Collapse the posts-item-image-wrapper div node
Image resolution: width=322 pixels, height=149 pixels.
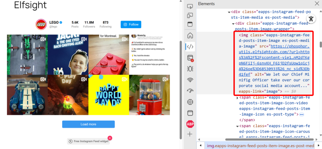pos(233,24)
